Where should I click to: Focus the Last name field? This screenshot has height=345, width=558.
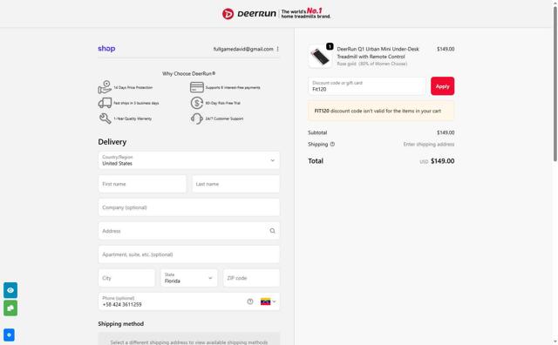tap(235, 184)
